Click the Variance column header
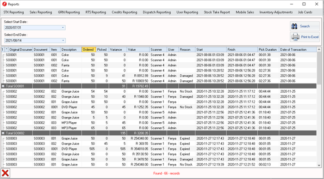324x179 pixels. (118, 49)
